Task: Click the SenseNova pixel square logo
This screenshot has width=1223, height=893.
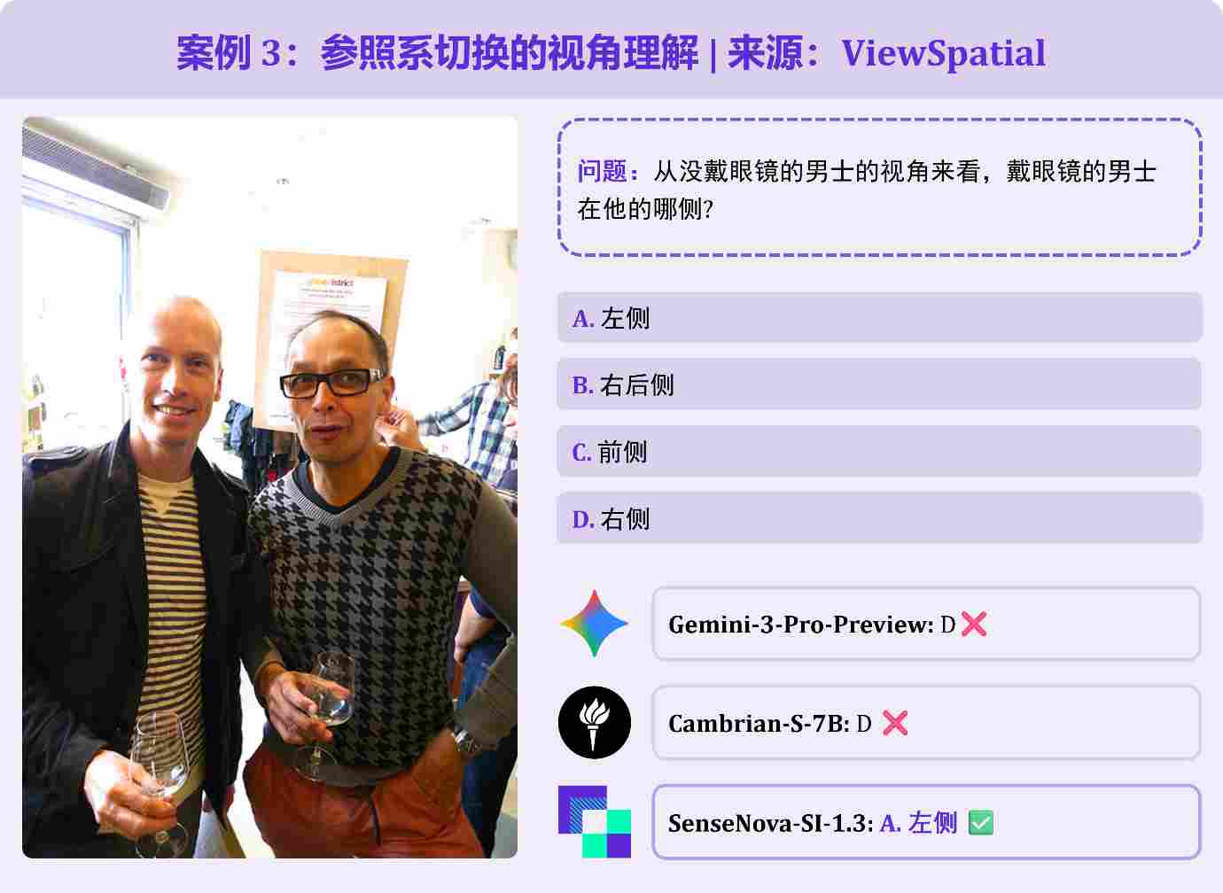Action: coord(595,822)
